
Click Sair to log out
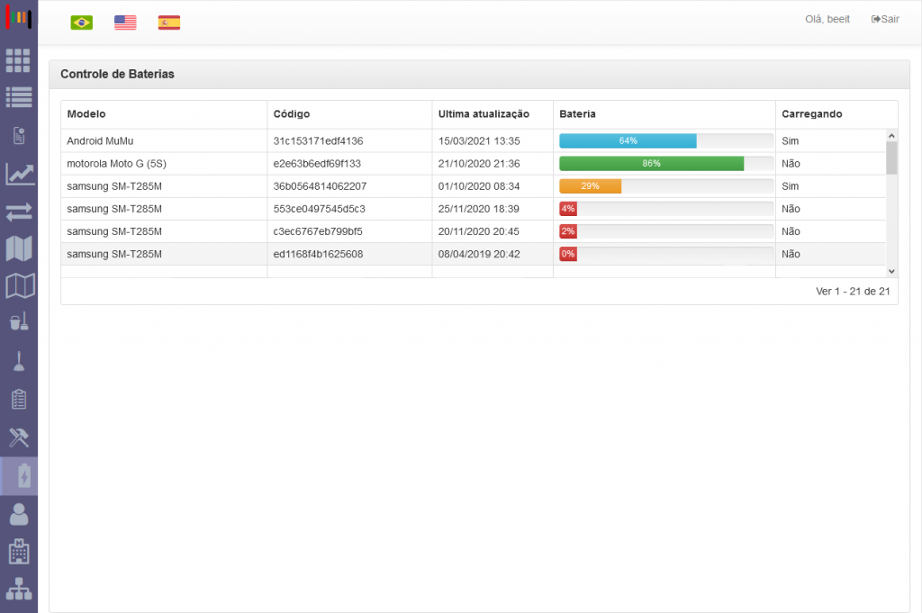pyautogui.click(x=885, y=19)
